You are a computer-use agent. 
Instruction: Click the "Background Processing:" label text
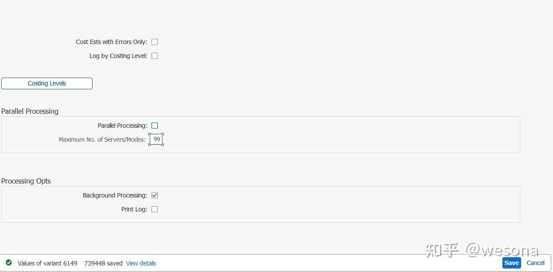(115, 195)
